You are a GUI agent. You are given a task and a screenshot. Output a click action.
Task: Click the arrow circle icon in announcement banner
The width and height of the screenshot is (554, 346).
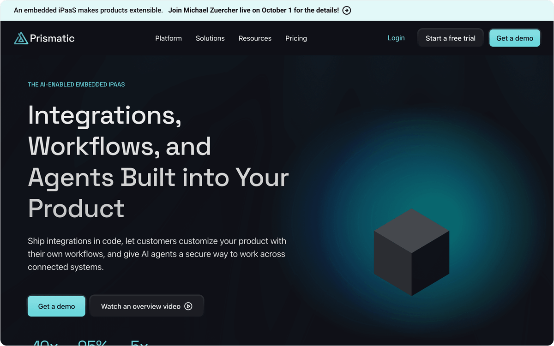point(347,10)
